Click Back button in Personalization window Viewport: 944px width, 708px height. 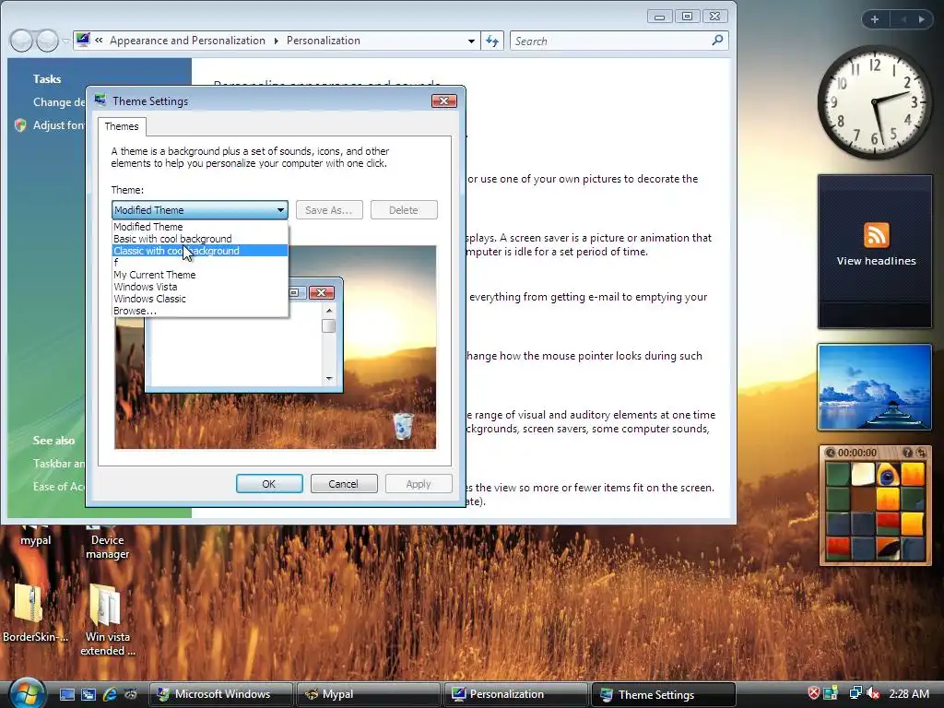(21, 41)
